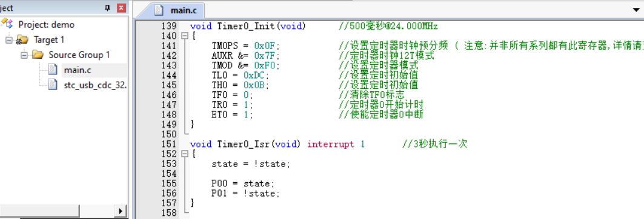Close the Project panel

(x=121, y=8)
